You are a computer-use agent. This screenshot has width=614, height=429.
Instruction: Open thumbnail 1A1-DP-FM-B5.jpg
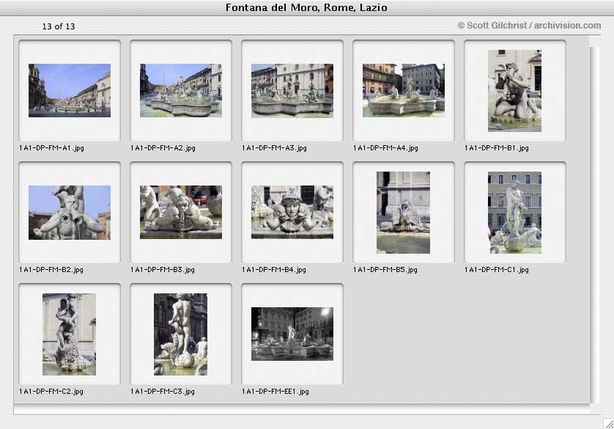tap(403, 213)
